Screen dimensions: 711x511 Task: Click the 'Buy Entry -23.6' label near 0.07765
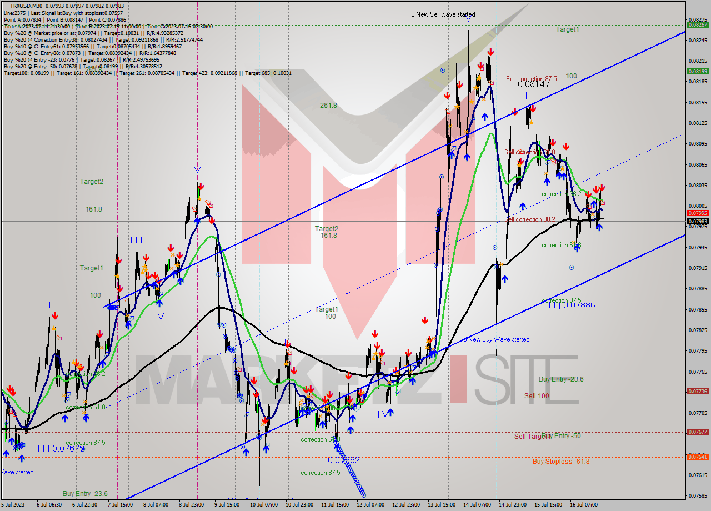(561, 379)
